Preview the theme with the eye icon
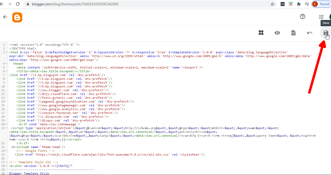331x175 pixels. (277, 33)
